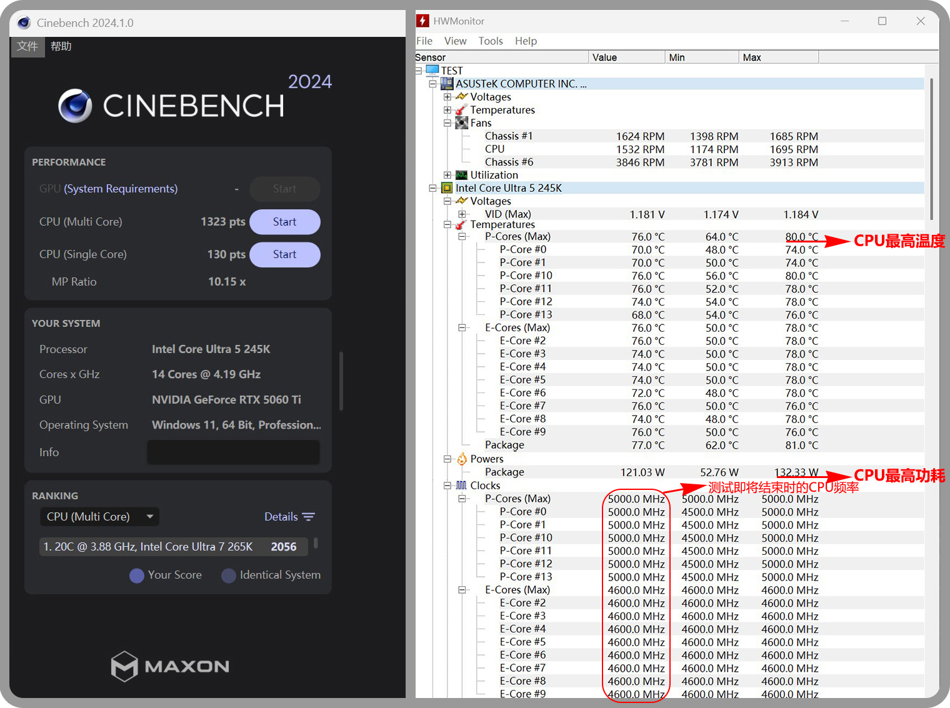
Task: Click the Cinebench title bar logo icon
Action: 24,23
